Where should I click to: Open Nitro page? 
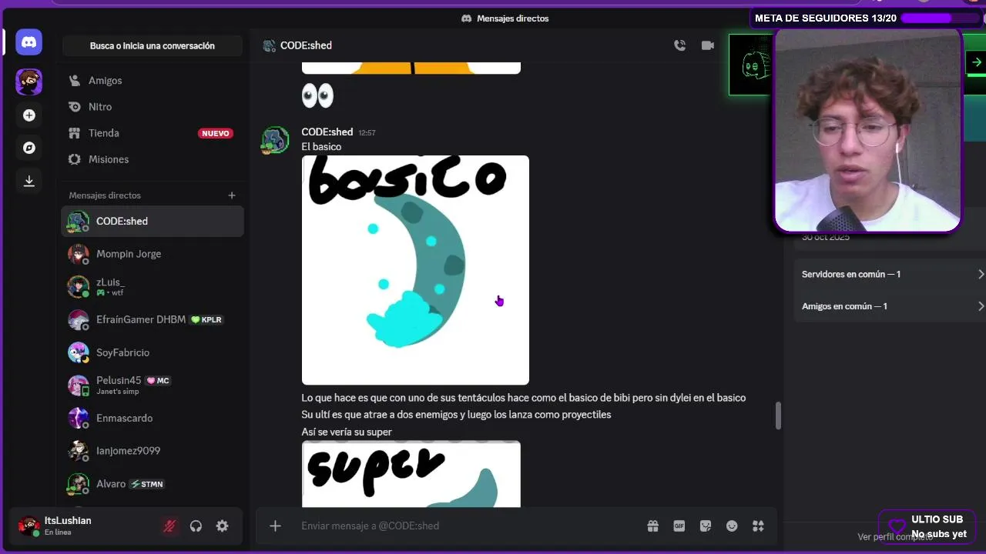tap(153, 107)
